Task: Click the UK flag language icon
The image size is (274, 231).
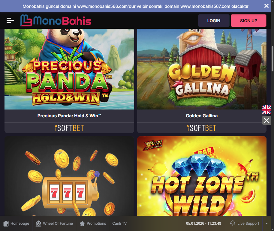Action: point(266,110)
